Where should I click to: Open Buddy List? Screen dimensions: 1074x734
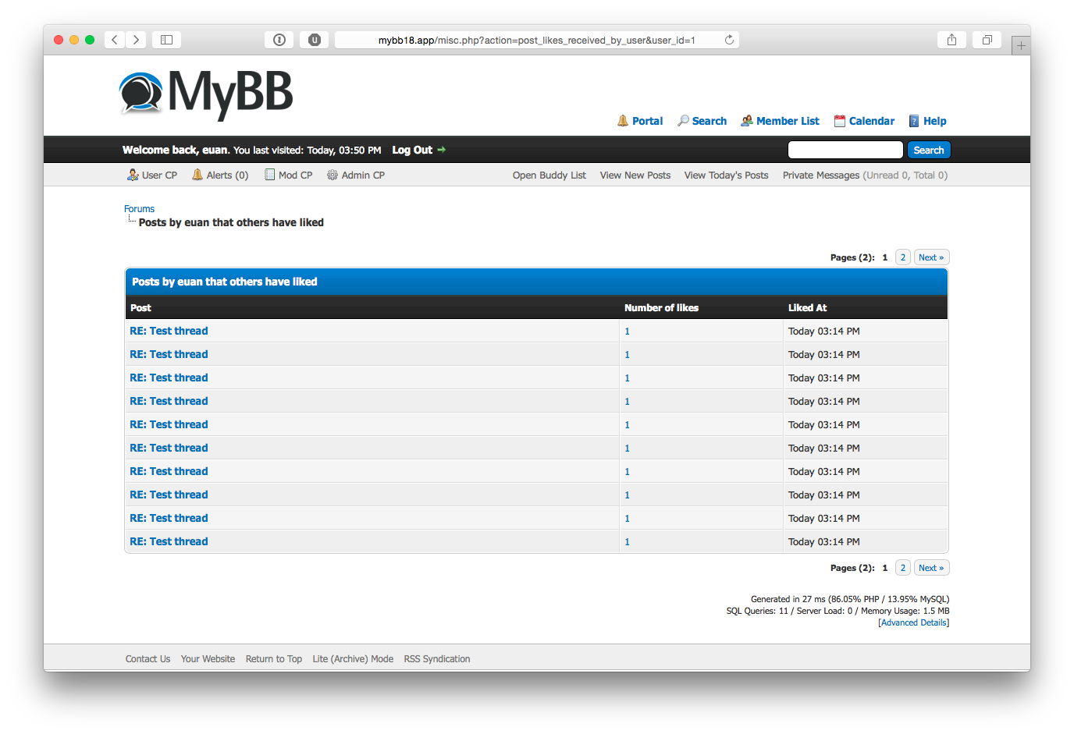549,176
